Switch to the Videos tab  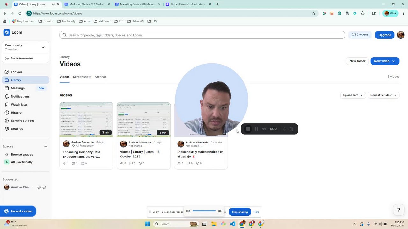[x=64, y=77]
